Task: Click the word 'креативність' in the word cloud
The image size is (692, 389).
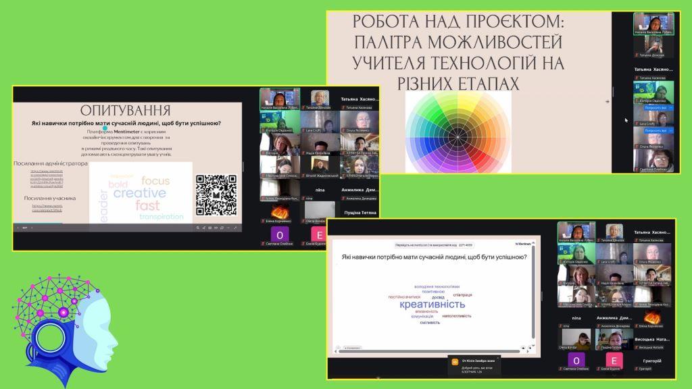Action: pyautogui.click(x=432, y=305)
